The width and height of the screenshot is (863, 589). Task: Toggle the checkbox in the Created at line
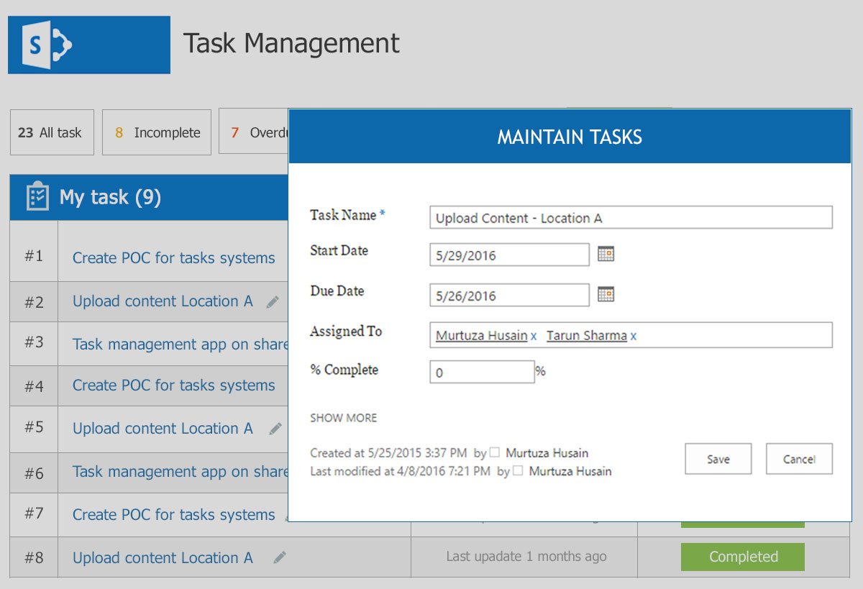click(495, 453)
